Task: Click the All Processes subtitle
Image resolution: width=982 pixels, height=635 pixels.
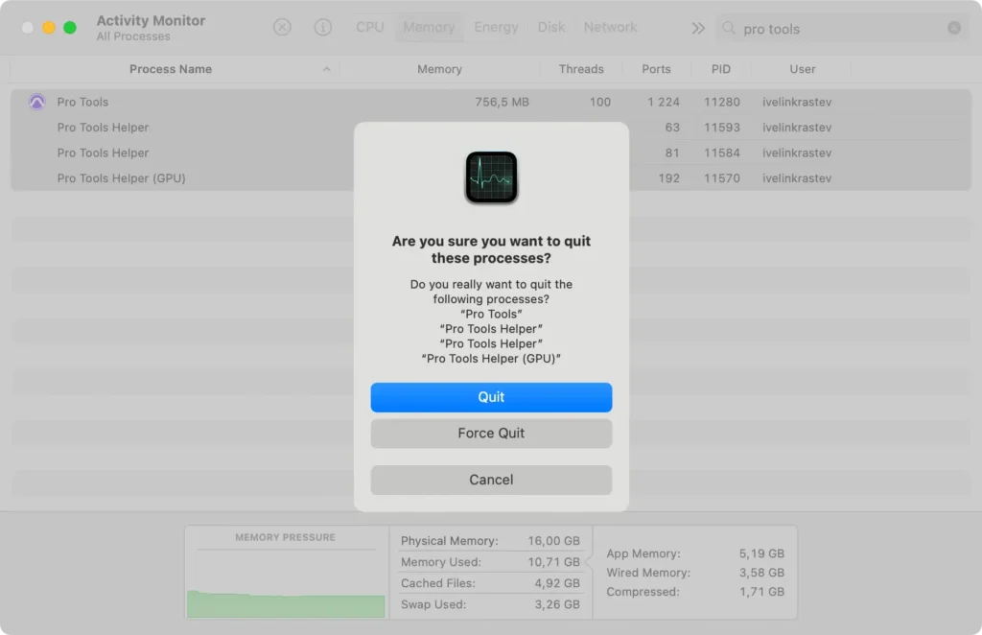Action: (x=133, y=37)
